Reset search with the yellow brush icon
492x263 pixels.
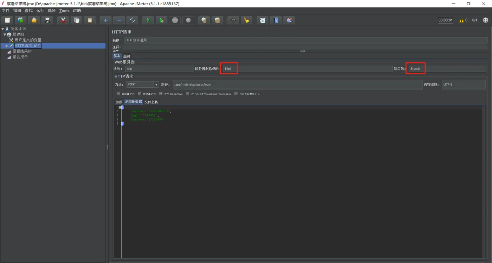pyautogui.click(x=246, y=20)
